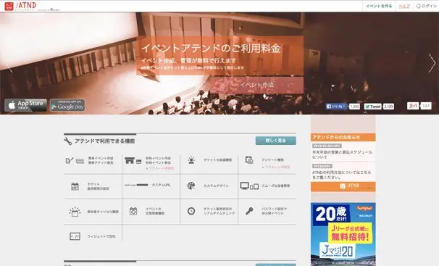Image resolution: width=439 pixels, height=266 pixels.
Task: Open the イベントを作る header link
Action: pyautogui.click(x=379, y=6)
